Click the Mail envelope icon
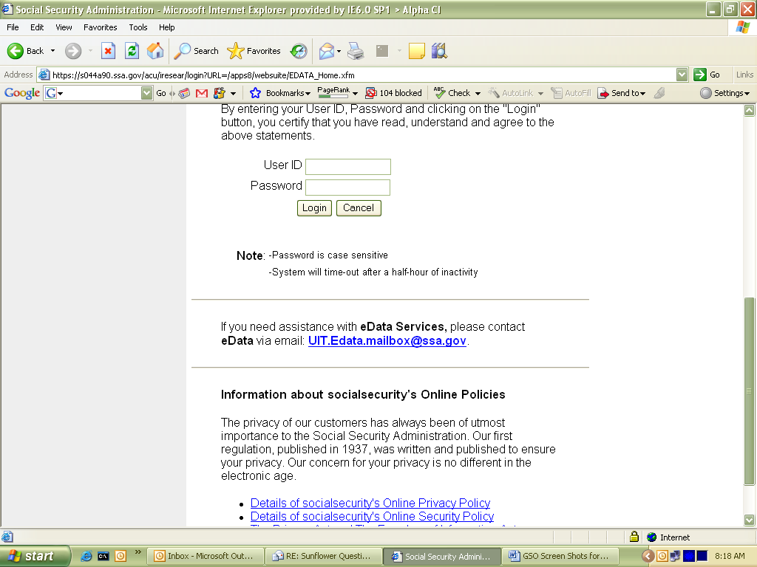 [x=327, y=51]
